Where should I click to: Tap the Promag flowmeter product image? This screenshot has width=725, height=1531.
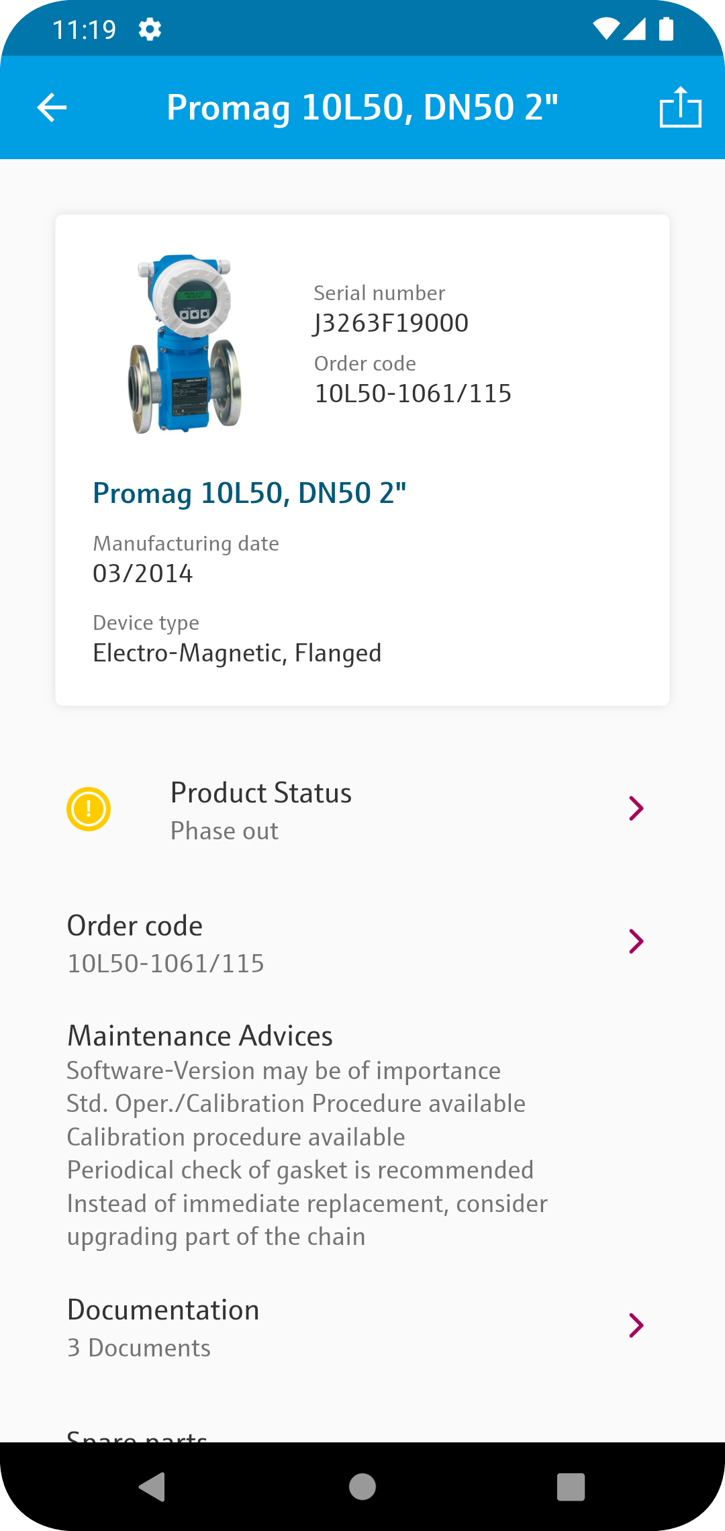(x=185, y=344)
